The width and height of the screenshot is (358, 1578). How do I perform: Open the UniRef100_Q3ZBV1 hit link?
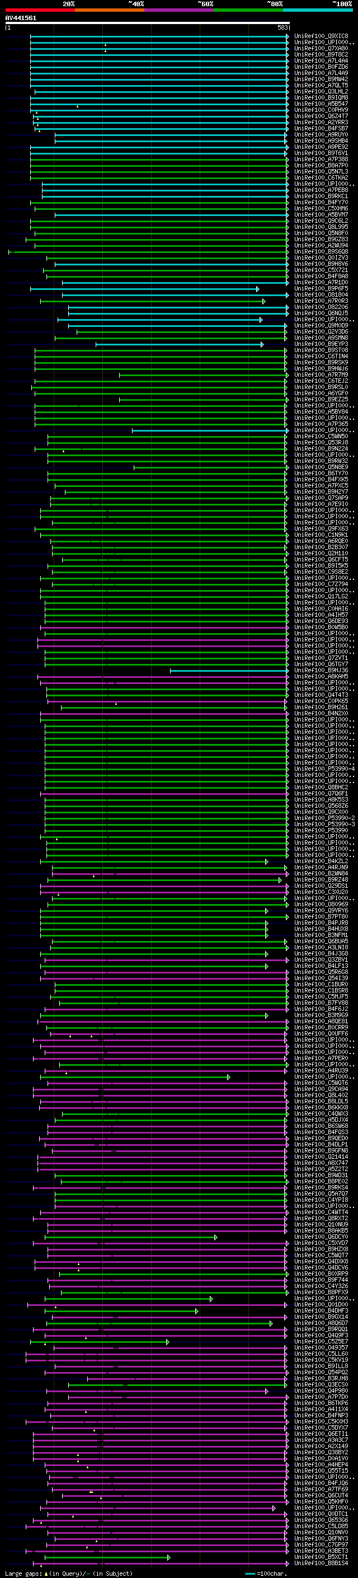coord(321,960)
